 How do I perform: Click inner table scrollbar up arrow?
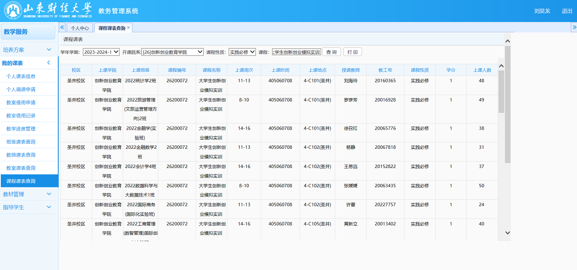click(501, 66)
